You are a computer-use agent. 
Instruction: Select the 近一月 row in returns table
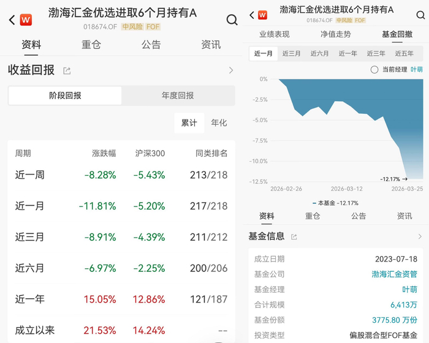click(121, 206)
